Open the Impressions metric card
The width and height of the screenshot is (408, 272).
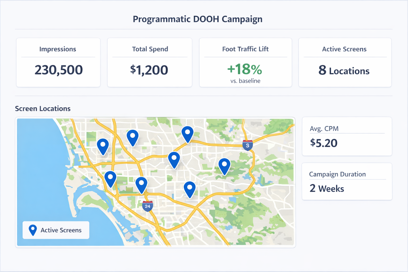[58, 62]
